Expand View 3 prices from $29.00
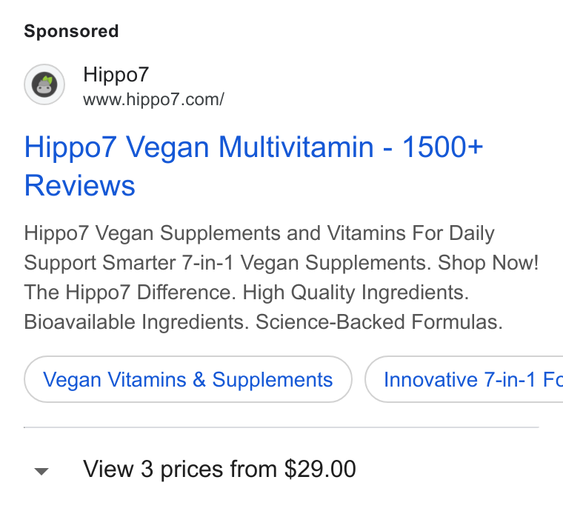The image size is (563, 514). [x=219, y=469]
